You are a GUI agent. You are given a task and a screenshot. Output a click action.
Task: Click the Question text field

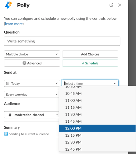pyautogui.click(x=62, y=41)
